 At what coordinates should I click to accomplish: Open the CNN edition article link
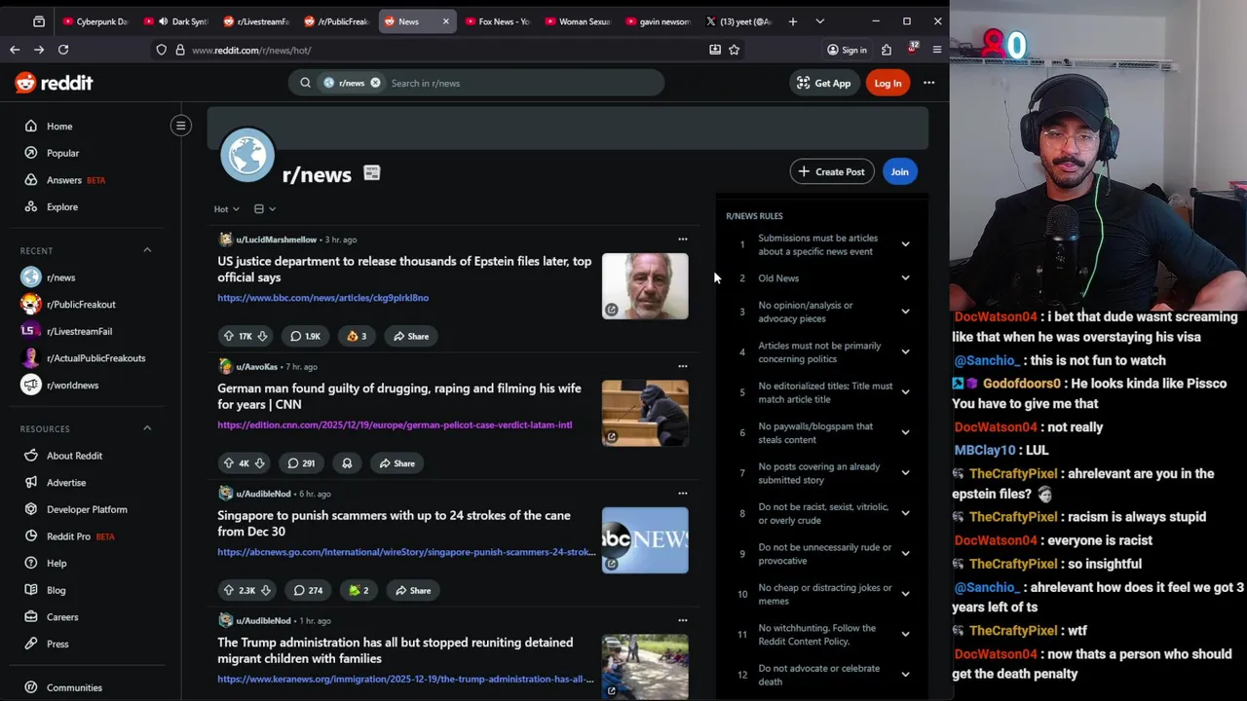(395, 425)
